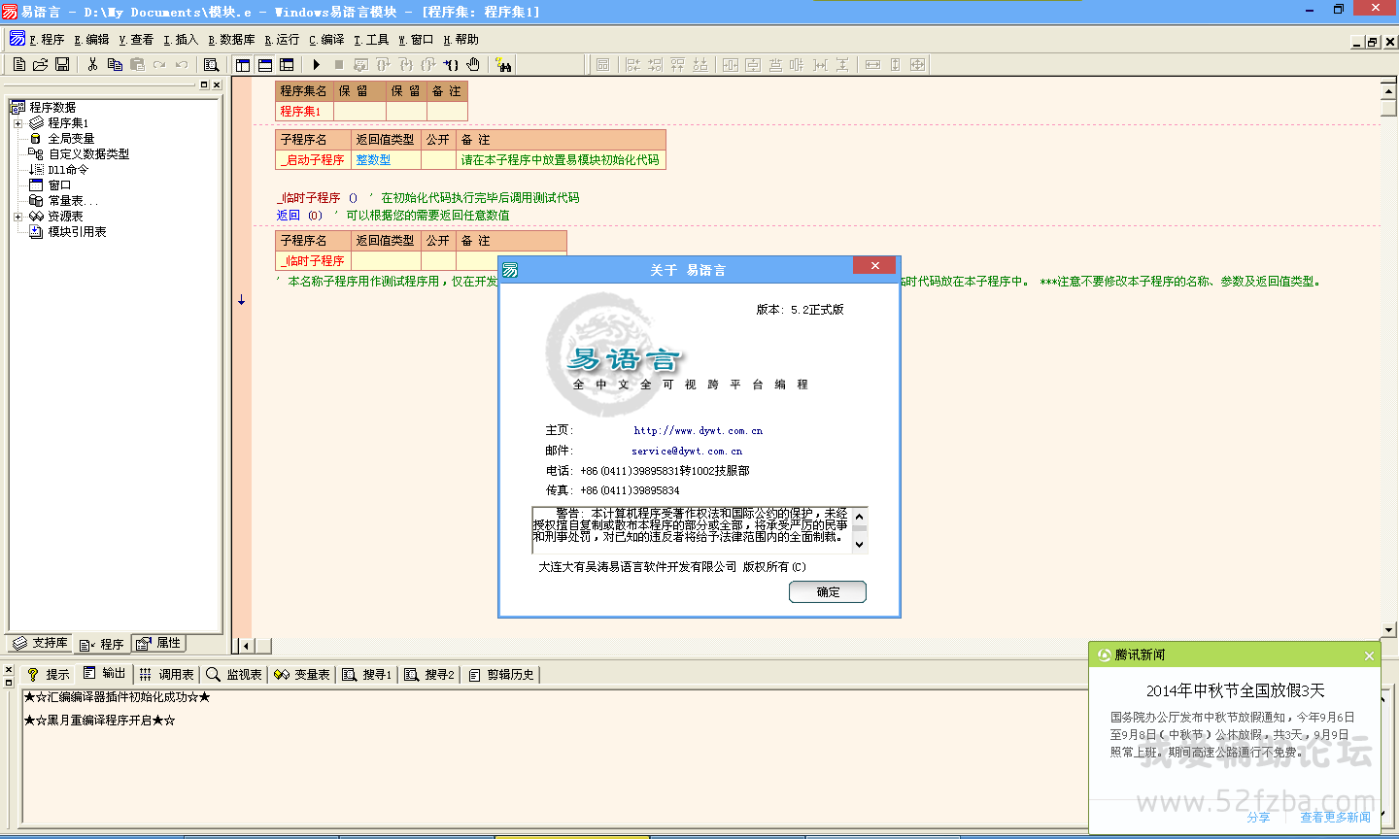
Task: Toggle the combined panels layout icon
Action: click(x=287, y=64)
